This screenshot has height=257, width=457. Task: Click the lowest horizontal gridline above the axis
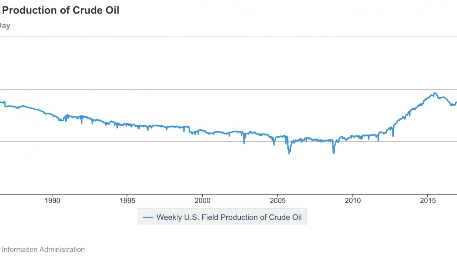tap(228, 141)
